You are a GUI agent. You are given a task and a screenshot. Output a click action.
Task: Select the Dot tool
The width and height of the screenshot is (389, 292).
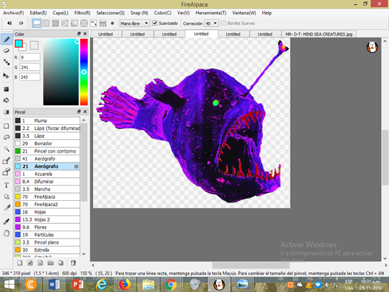click(x=7, y=62)
